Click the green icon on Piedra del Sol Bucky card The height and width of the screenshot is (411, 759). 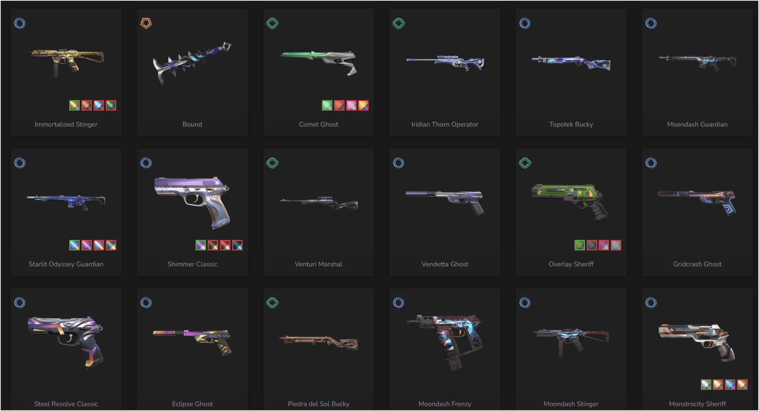click(272, 303)
